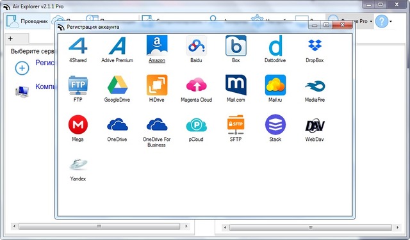
Task: Expand the help icon dropdown arrow
Action: (391, 21)
